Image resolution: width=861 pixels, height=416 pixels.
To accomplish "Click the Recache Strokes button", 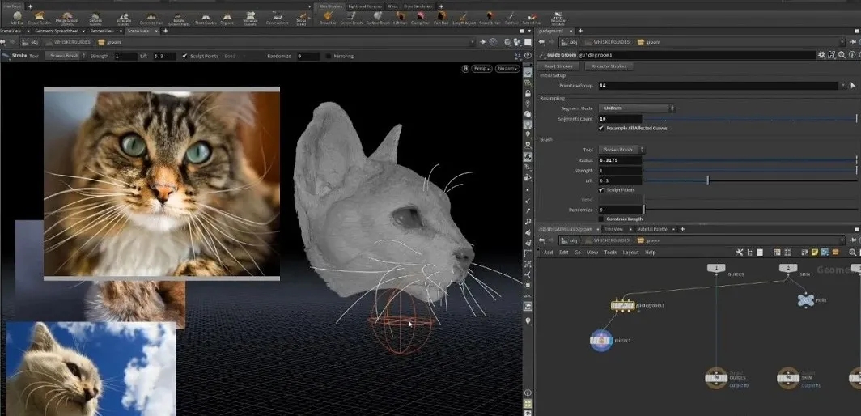I will pos(611,66).
